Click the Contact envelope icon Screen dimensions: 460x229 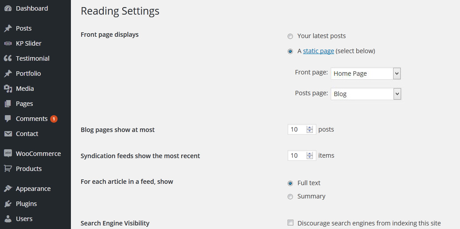[x=8, y=134]
